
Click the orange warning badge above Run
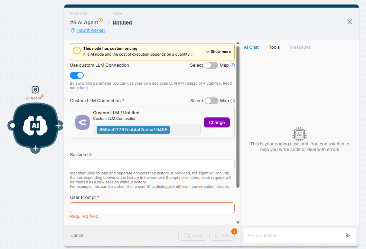tap(234, 231)
